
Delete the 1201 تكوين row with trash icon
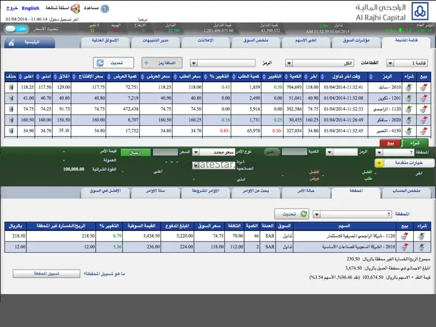[11, 98]
